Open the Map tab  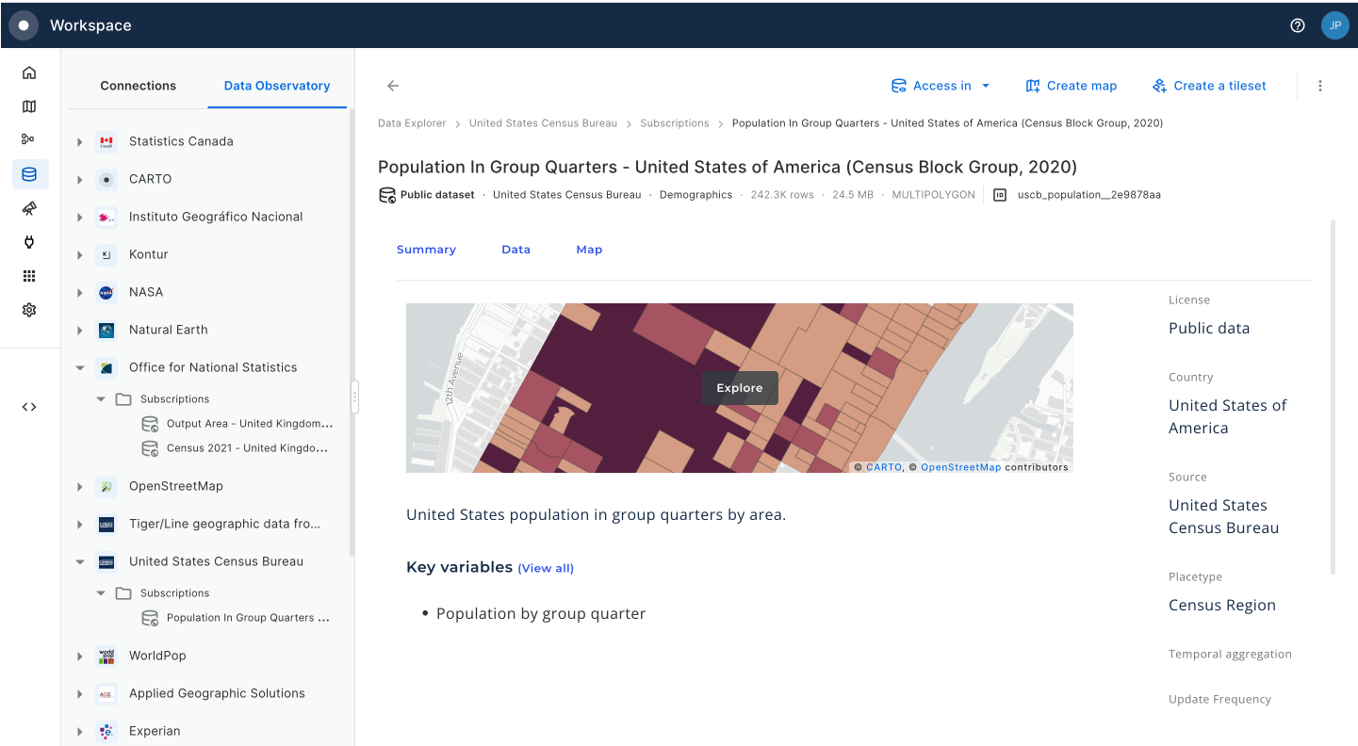(589, 250)
